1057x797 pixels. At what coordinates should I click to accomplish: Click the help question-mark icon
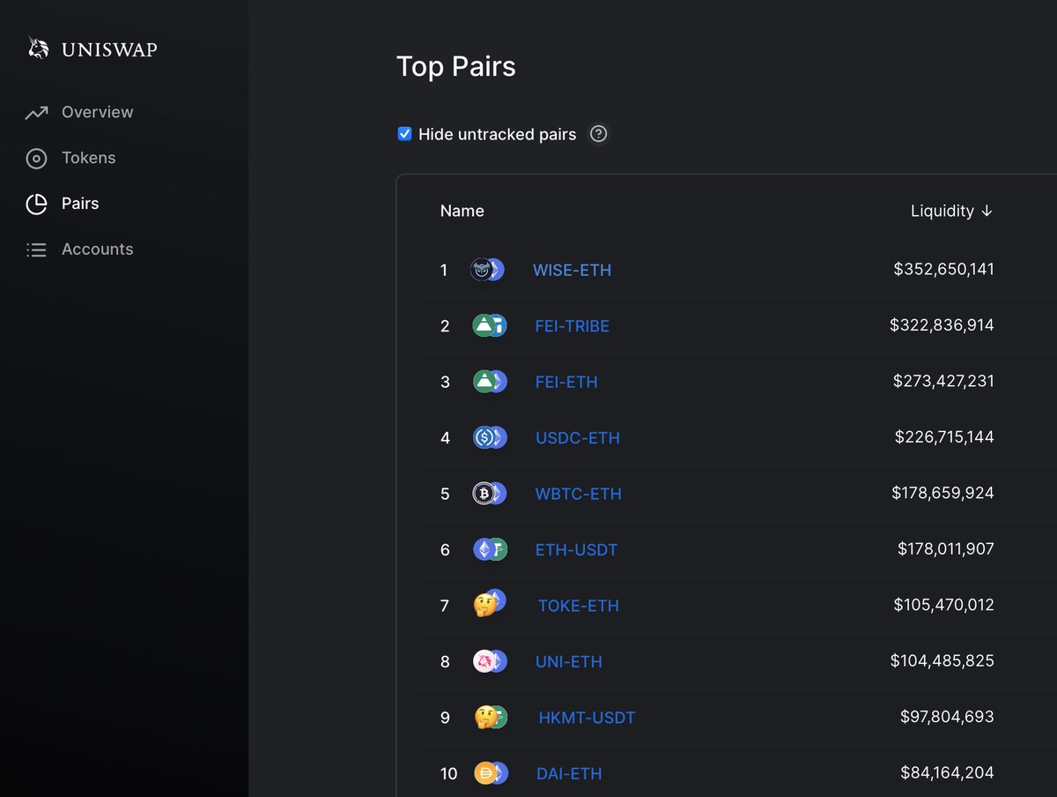click(x=599, y=134)
